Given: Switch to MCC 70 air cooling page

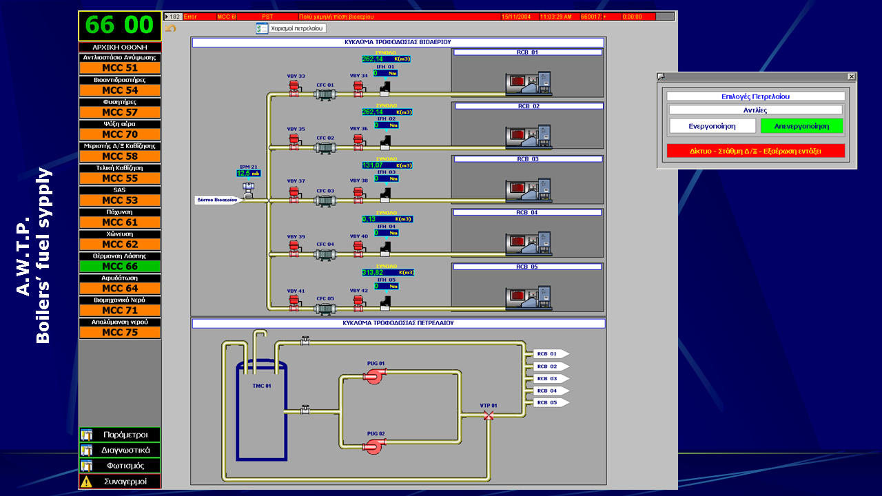Looking at the screenshot, I should tap(120, 134).
